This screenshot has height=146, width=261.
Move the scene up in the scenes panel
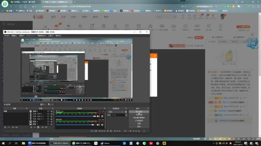[x=13, y=127]
